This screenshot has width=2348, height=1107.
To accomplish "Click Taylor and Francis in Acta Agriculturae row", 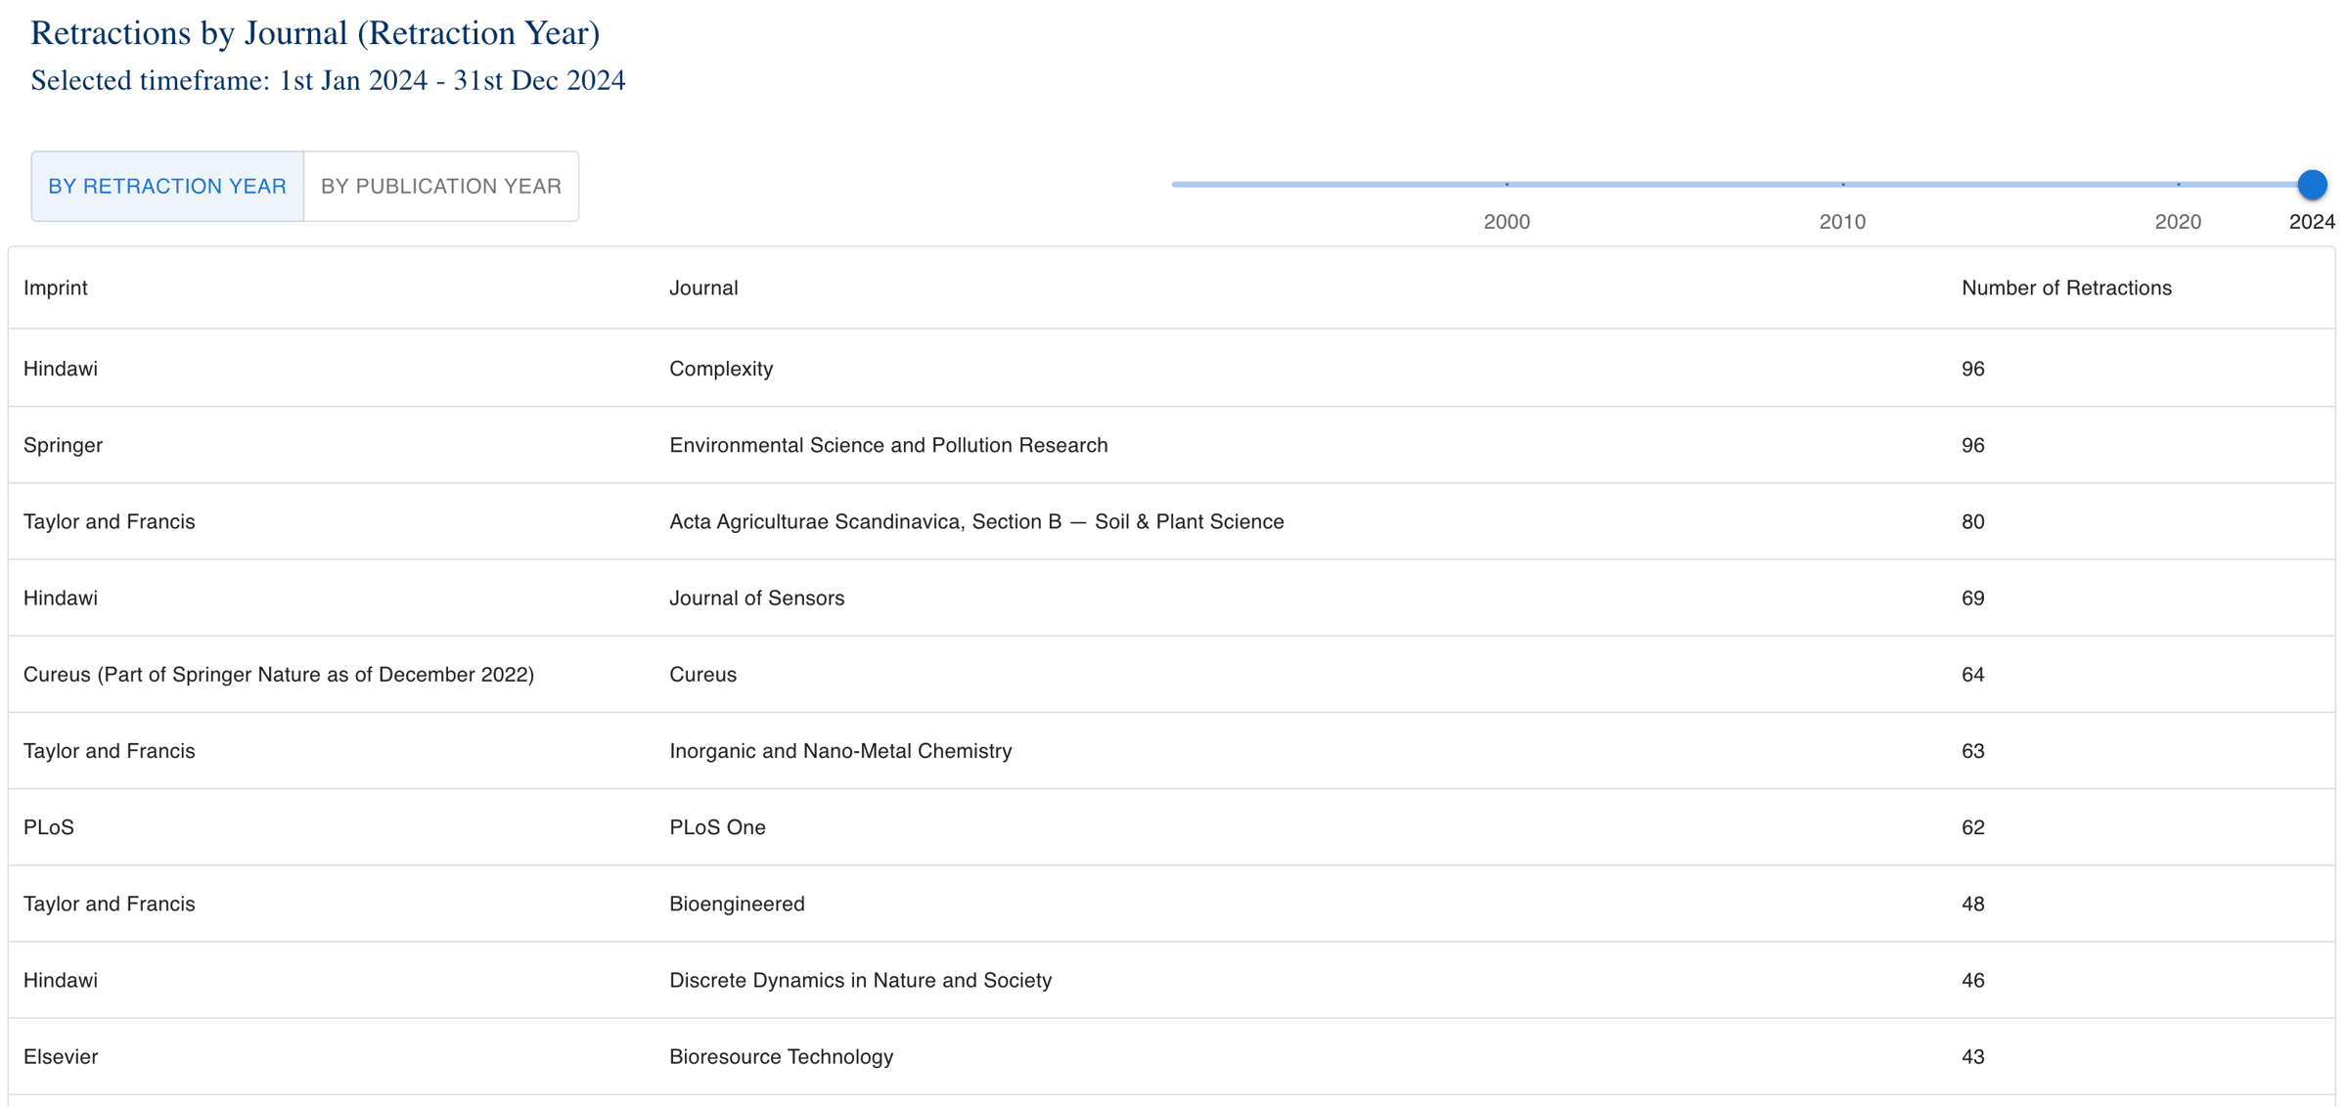I will [110, 521].
